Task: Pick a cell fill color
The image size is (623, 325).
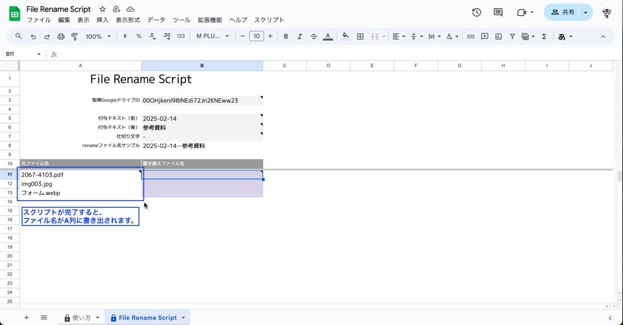Action: pyautogui.click(x=346, y=36)
